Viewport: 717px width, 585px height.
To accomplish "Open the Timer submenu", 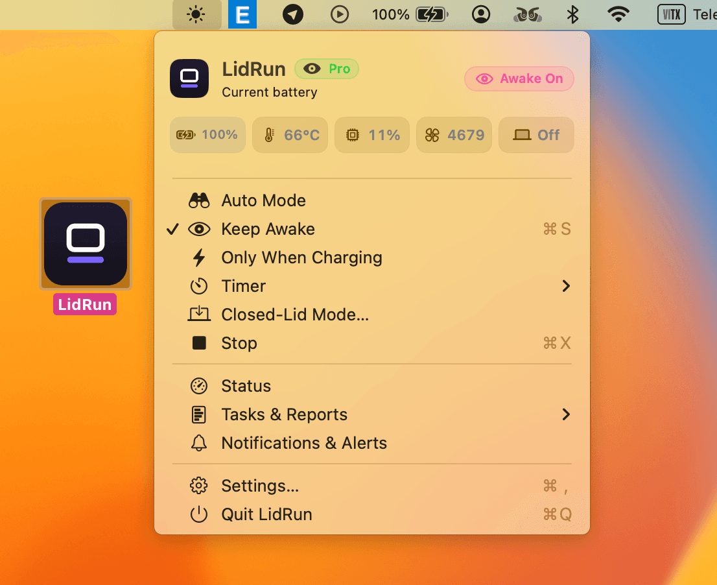I will point(371,286).
